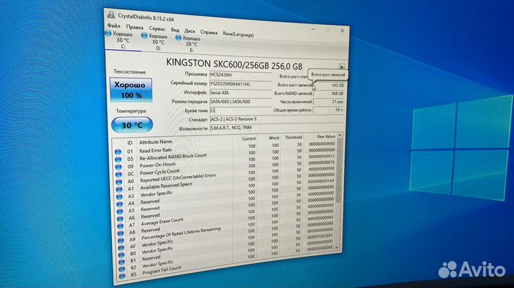Click the 30 °C temperature button
This screenshot has height=288, width=514.
(133, 125)
